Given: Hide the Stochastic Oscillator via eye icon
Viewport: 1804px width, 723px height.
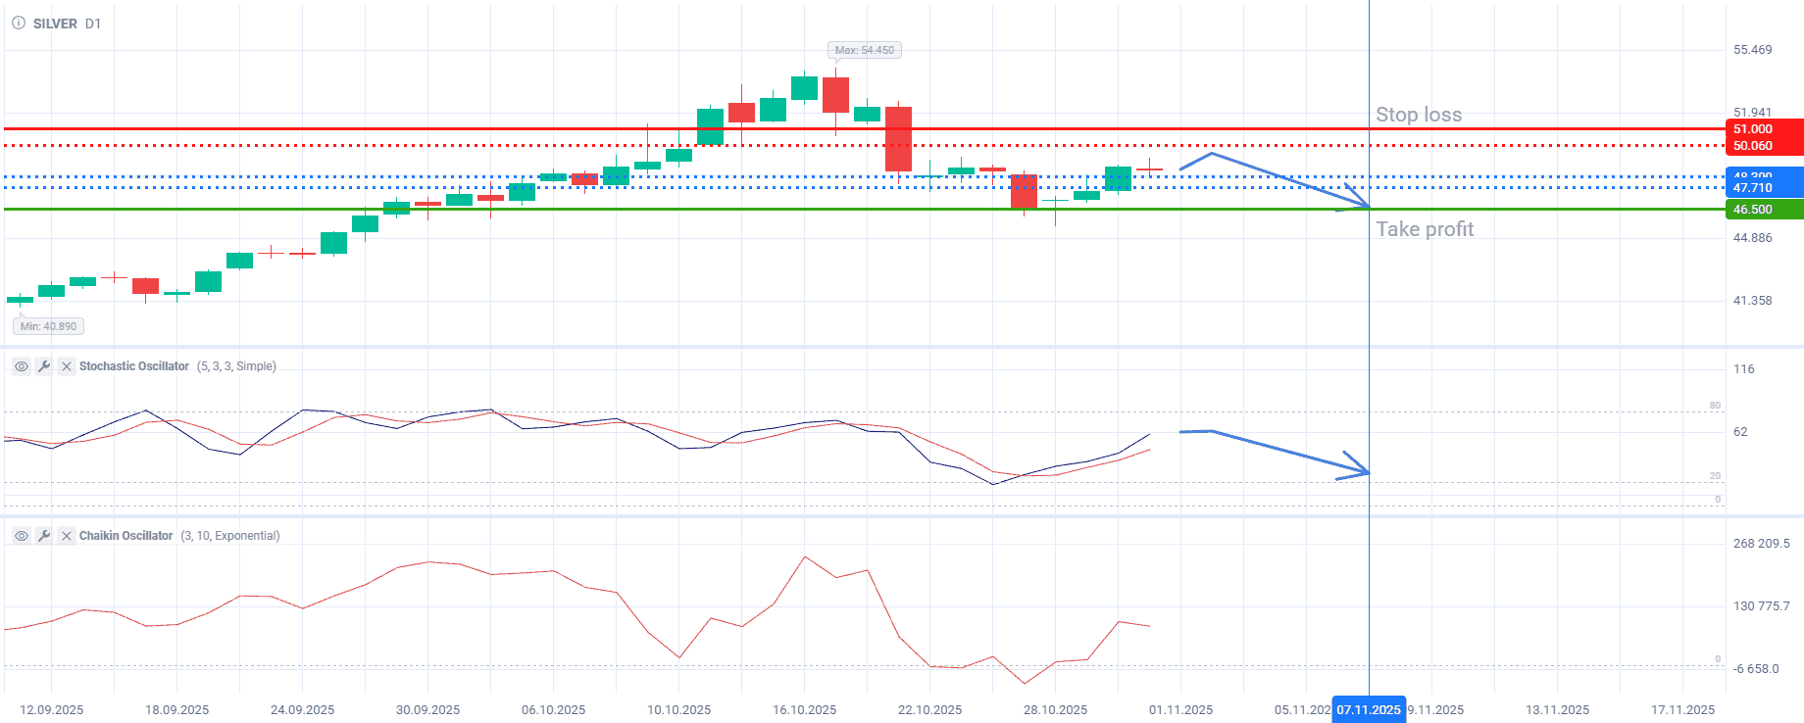Looking at the screenshot, I should click(x=22, y=366).
